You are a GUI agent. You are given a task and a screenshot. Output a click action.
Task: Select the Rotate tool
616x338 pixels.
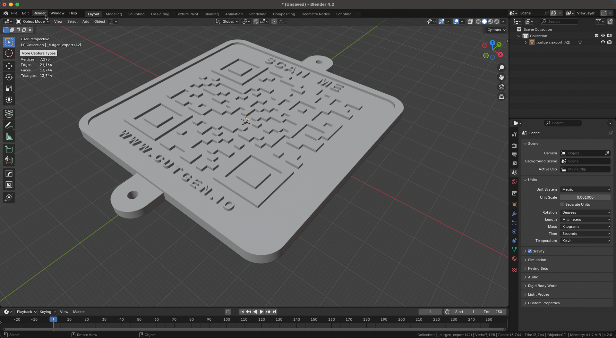[9, 77]
